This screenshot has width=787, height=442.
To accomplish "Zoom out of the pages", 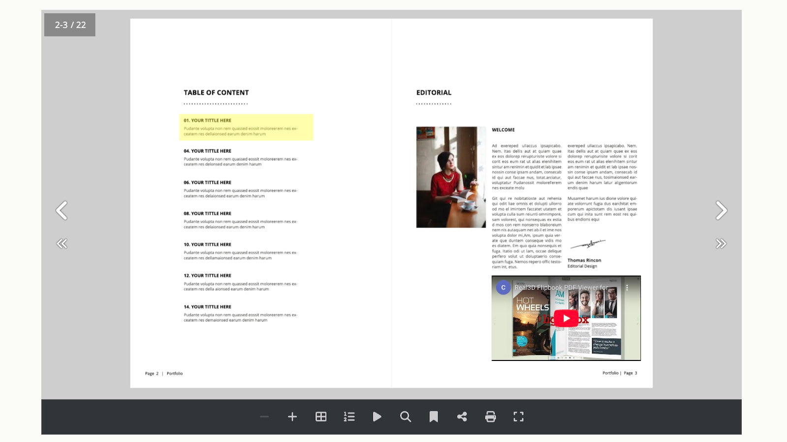I will 264,416.
